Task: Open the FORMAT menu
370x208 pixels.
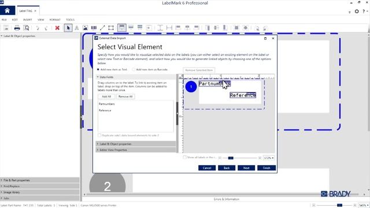Action: [55, 20]
